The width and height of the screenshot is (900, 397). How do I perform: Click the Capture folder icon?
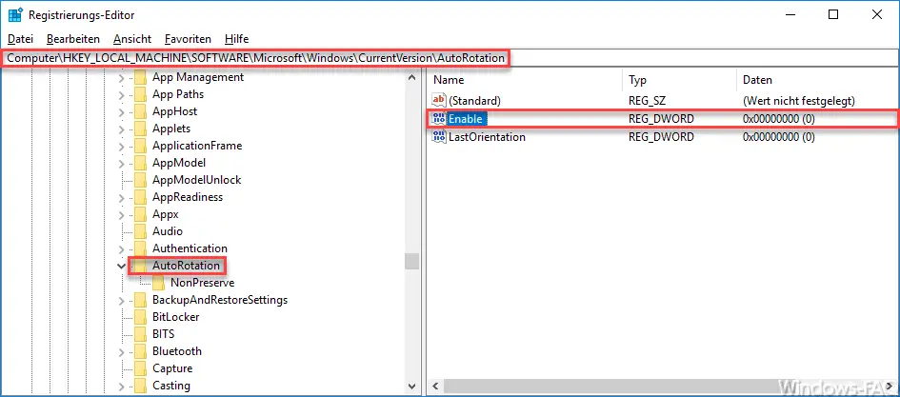(x=140, y=368)
